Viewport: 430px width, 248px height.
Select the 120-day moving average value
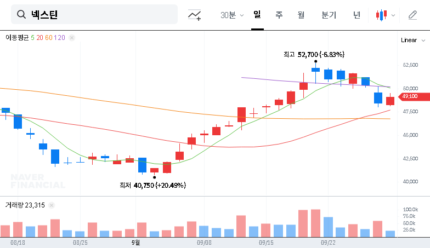coord(59,38)
